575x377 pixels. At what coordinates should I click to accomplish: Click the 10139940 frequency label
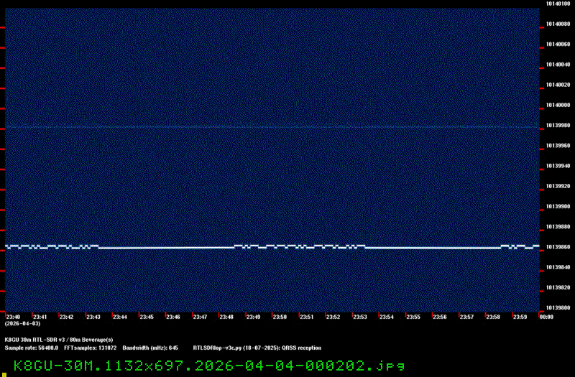558,166
